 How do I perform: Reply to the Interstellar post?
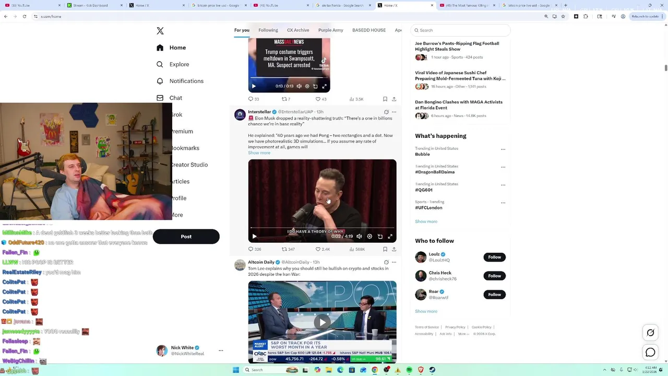click(254, 250)
